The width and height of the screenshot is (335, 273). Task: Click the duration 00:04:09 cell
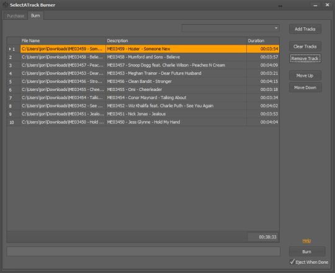coord(263,65)
